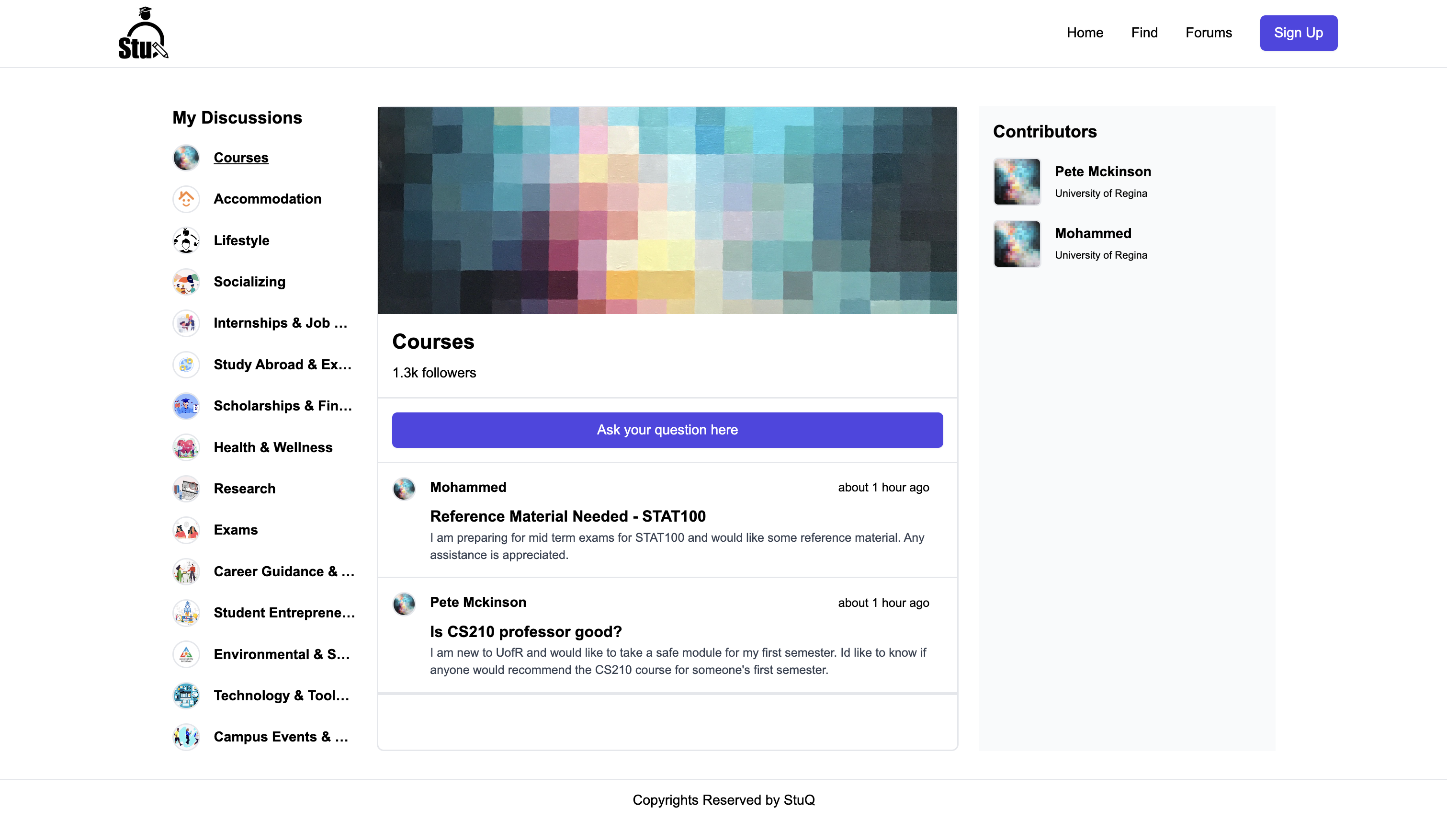1447x821 pixels.
Task: Click the Campus Events category icon
Action: click(x=186, y=737)
